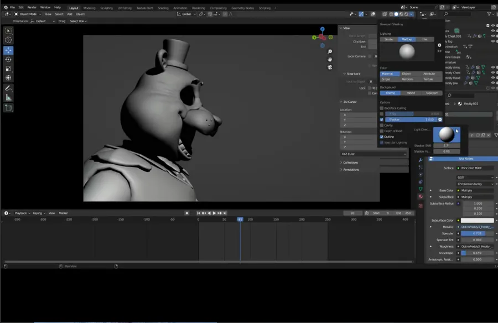This screenshot has height=323, width=498.
Task: Open the Object Data triangle properties tab
Action: (421, 189)
